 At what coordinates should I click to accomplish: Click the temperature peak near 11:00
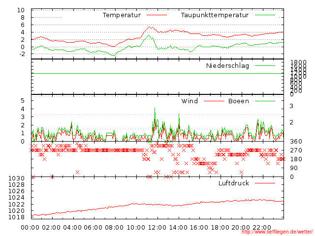149,27
